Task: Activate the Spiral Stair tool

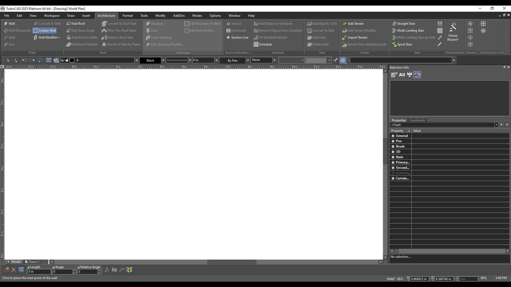Action: click(402, 44)
